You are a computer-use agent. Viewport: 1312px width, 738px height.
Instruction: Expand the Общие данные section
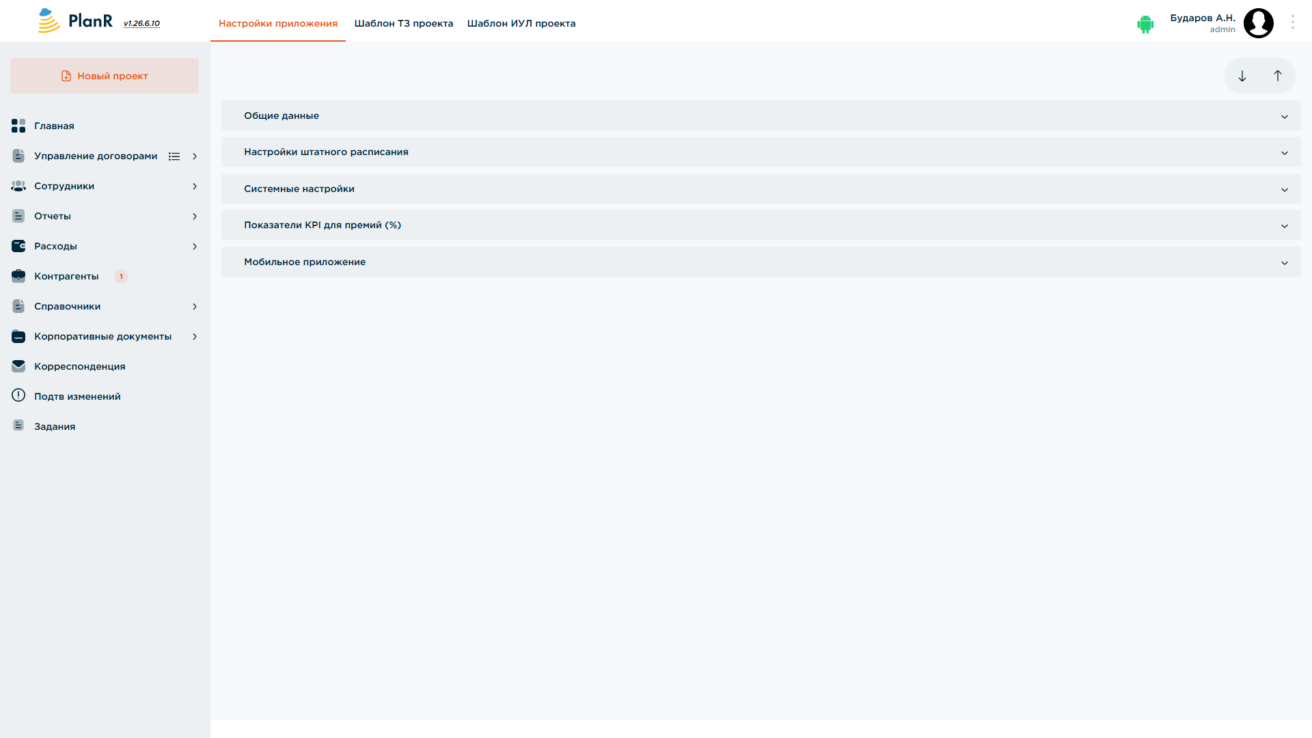[x=761, y=115]
